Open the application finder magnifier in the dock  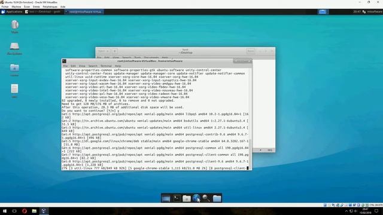[x=206, y=198]
